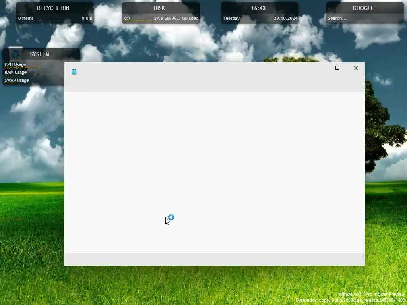Click the CPU Usage meter label
Viewport: 407px width, 305px height.
pos(15,64)
